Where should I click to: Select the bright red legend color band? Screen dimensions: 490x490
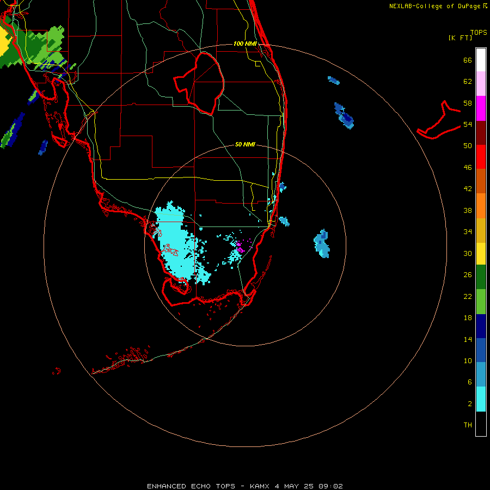(481, 157)
